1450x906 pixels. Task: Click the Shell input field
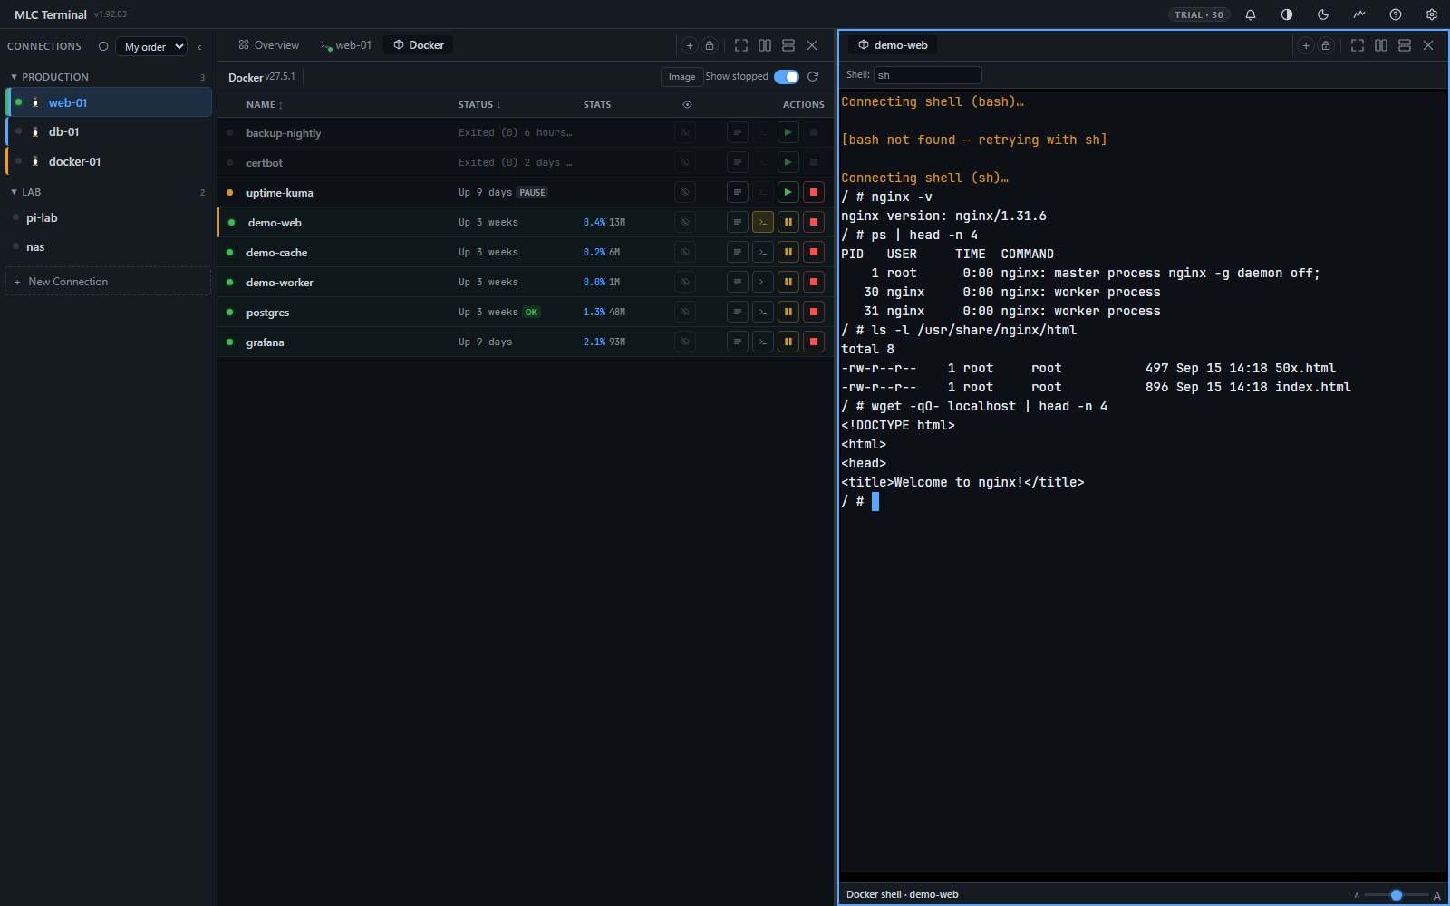[927, 75]
